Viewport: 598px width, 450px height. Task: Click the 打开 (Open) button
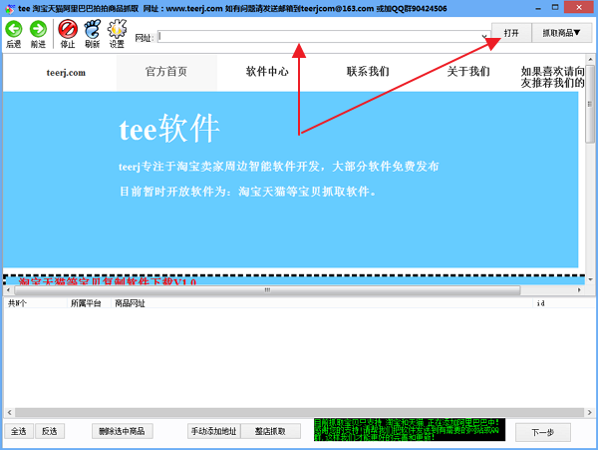(511, 33)
